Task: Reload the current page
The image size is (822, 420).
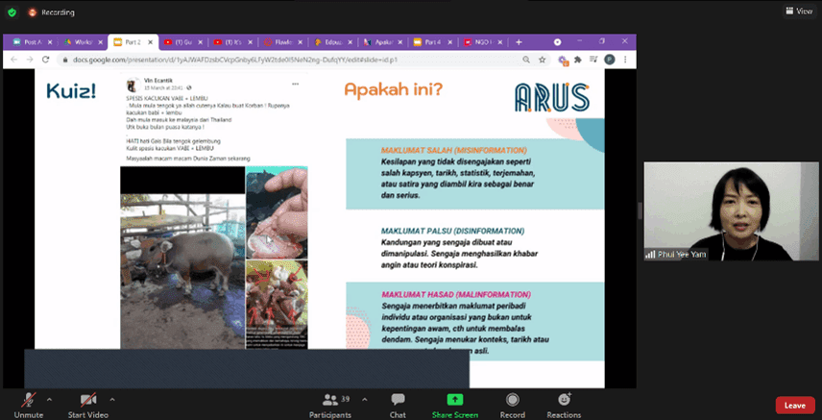Action: pyautogui.click(x=46, y=60)
